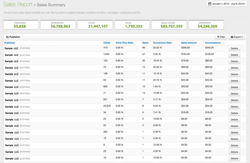Screen dimensions: 250x163
Task: Sort by Click-Thru Rate column
Action: coord(124,43)
